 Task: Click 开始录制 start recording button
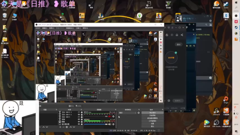[x=152, y=115]
